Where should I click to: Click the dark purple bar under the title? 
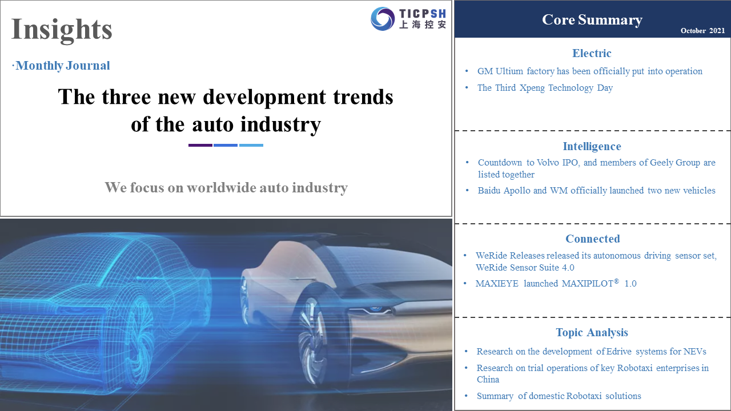[200, 145]
